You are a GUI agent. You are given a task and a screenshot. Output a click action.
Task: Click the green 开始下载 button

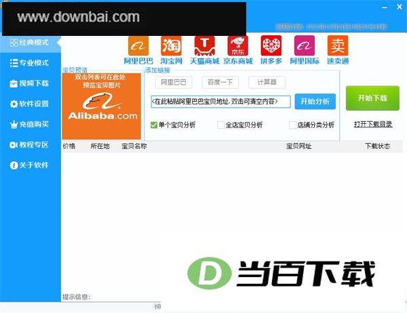(372, 98)
